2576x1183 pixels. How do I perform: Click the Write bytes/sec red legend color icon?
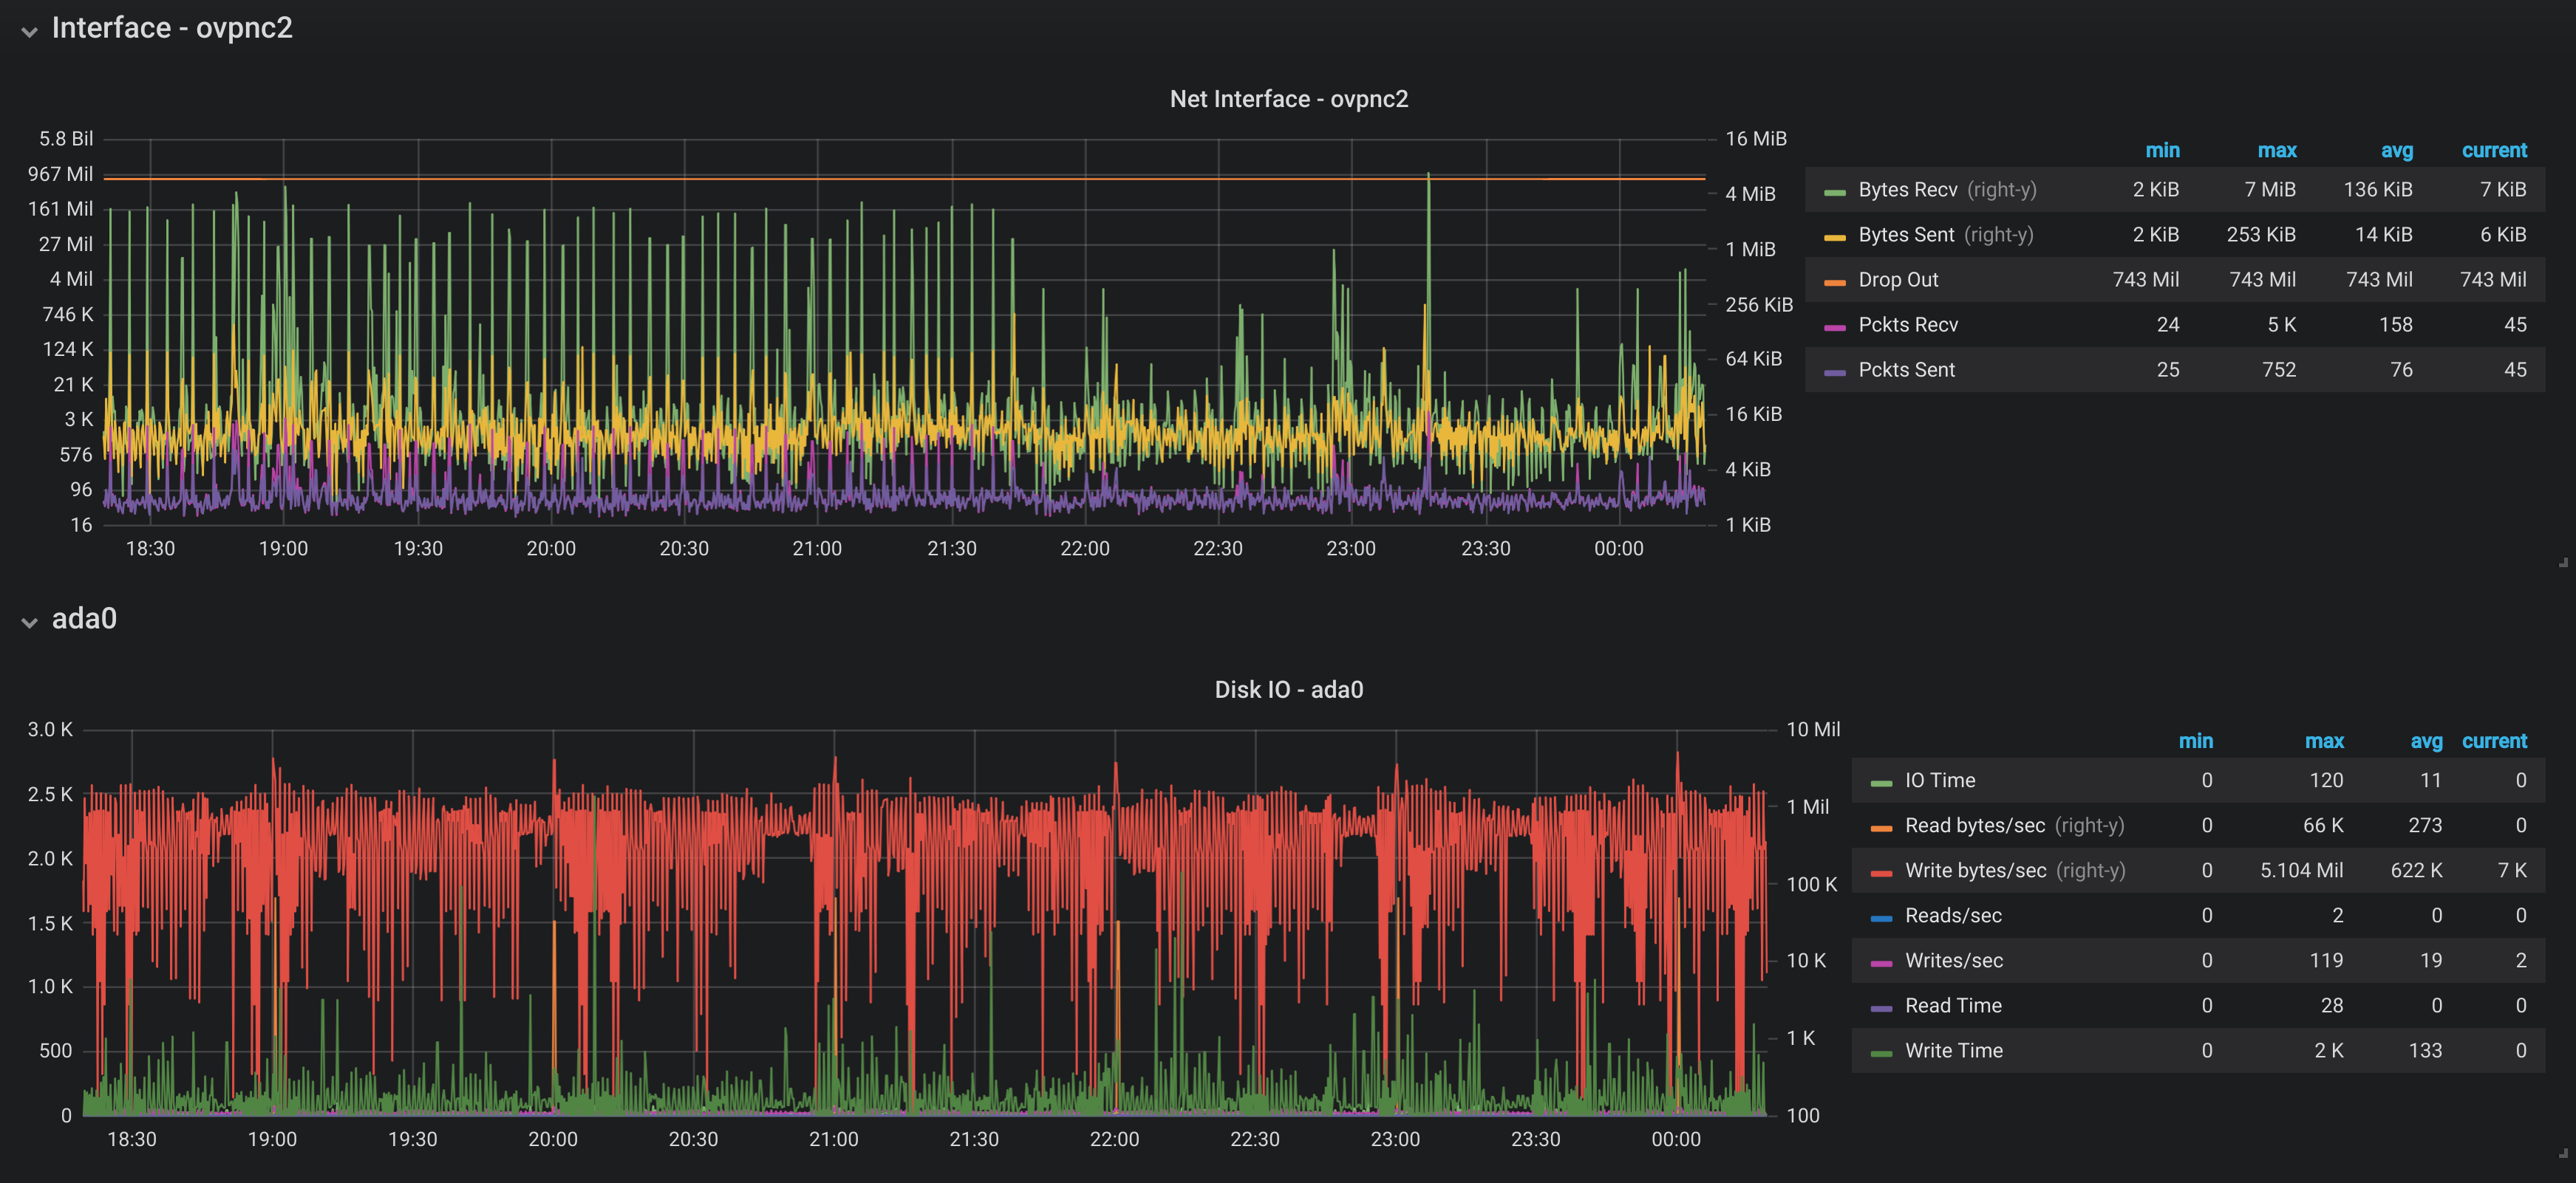click(1881, 872)
